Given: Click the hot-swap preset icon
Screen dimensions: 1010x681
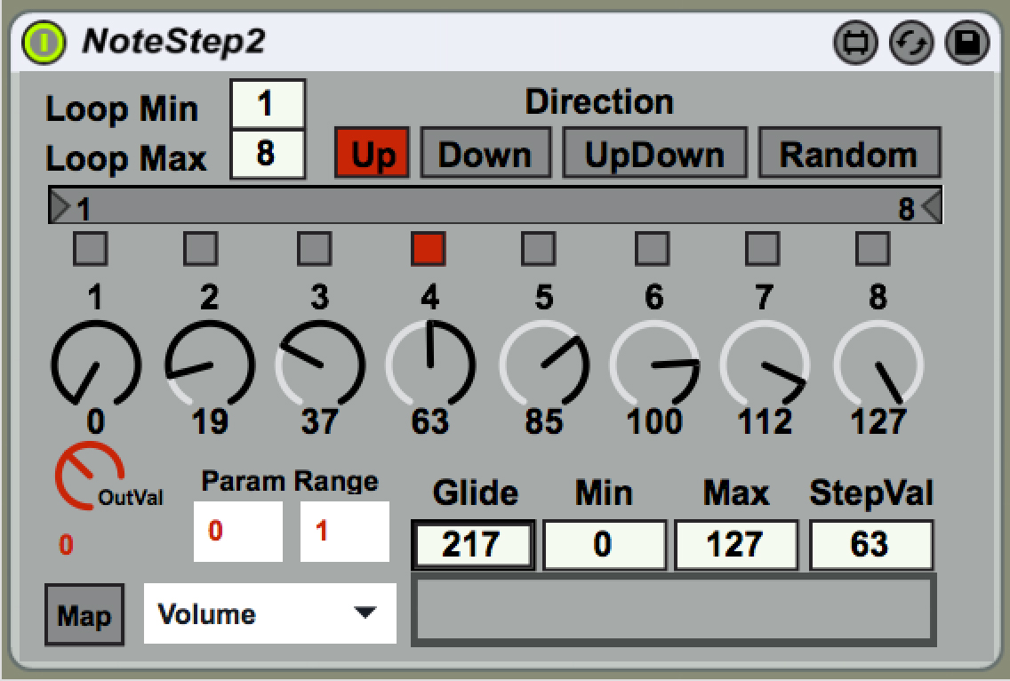Looking at the screenshot, I should coord(911,44).
